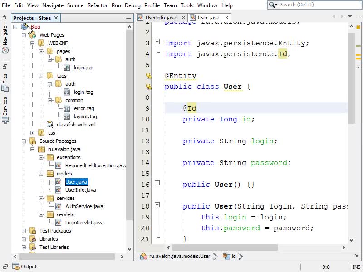Click the Libraries folder icon
Image resolution: width=363 pixels, height=272 pixels.
33,239
